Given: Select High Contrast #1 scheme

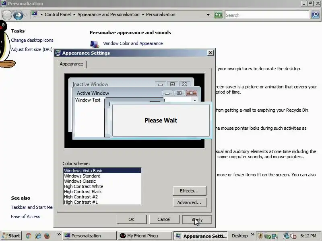Looking at the screenshot, I should 102,202.
